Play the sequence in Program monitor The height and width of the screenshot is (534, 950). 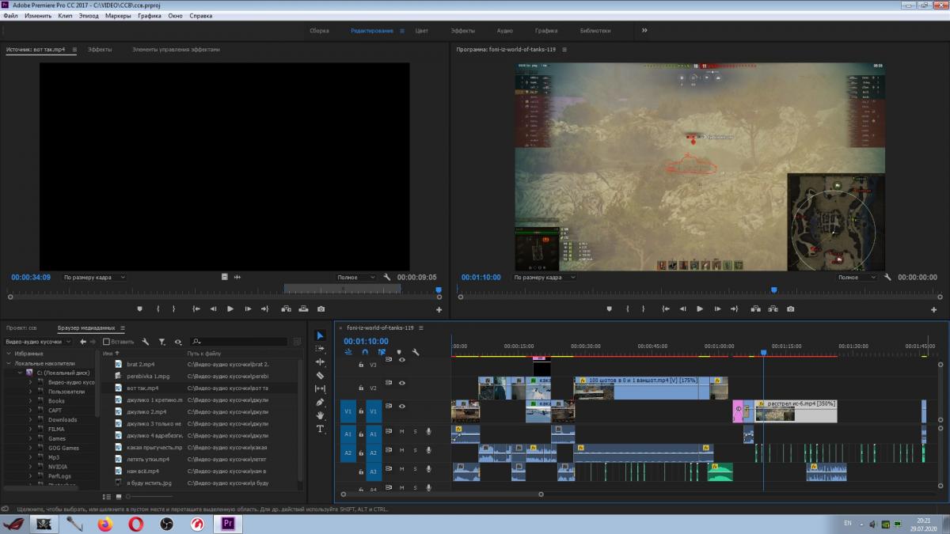(699, 309)
